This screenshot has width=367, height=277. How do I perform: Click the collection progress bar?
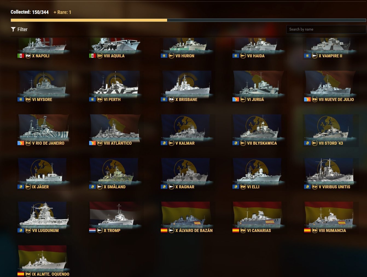(x=188, y=20)
